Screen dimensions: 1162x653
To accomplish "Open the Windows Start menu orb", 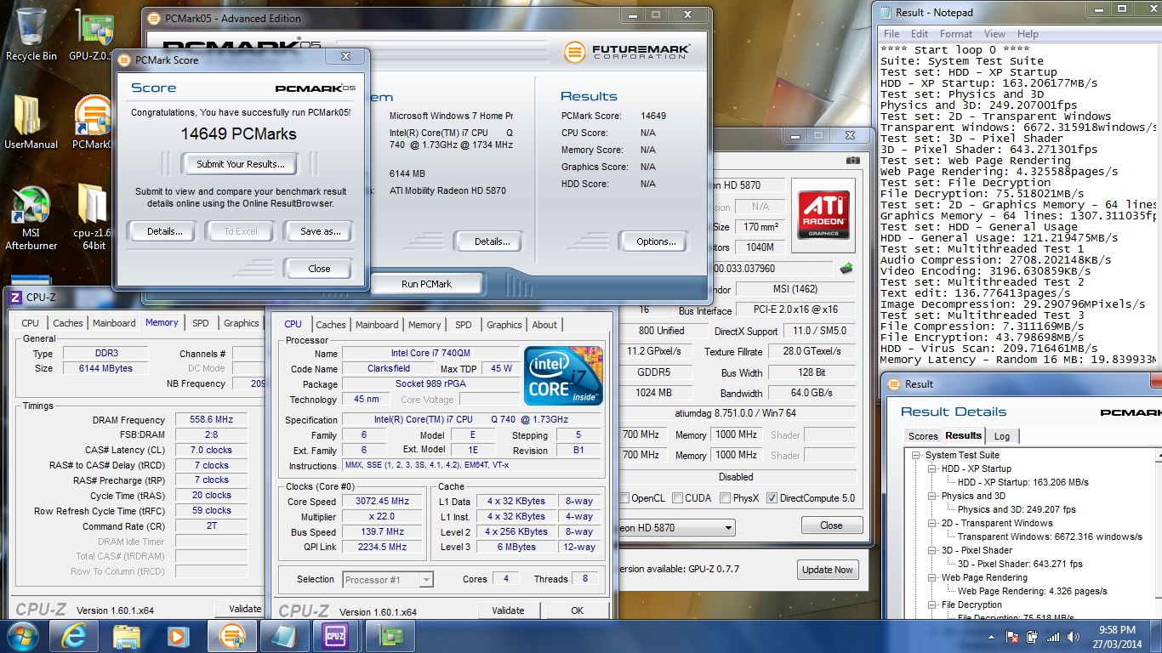I will click(23, 636).
